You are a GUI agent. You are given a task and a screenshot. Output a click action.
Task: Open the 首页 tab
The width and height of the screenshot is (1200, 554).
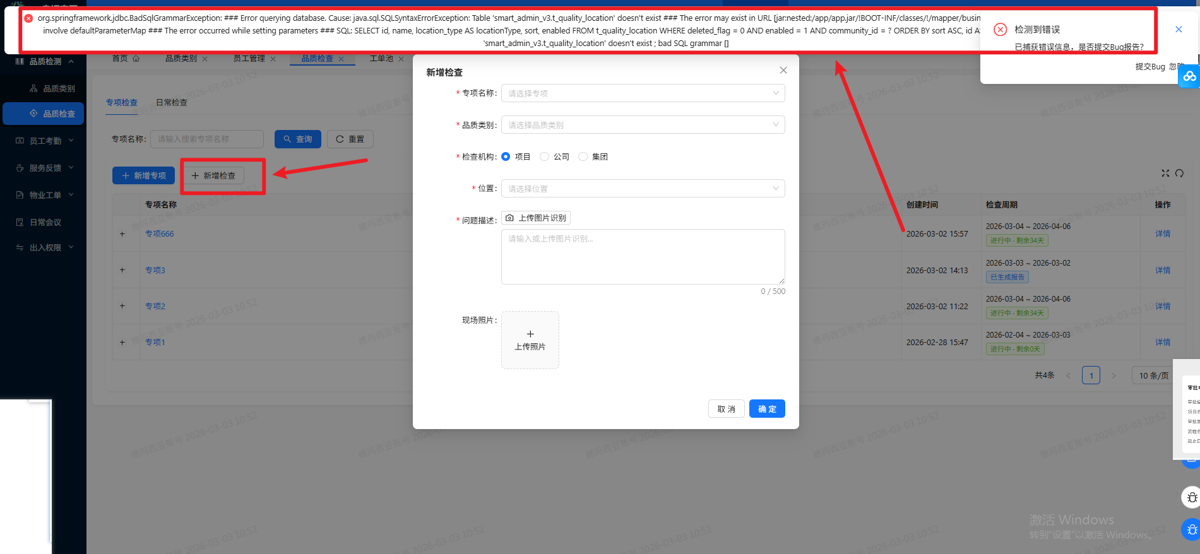pyautogui.click(x=120, y=59)
